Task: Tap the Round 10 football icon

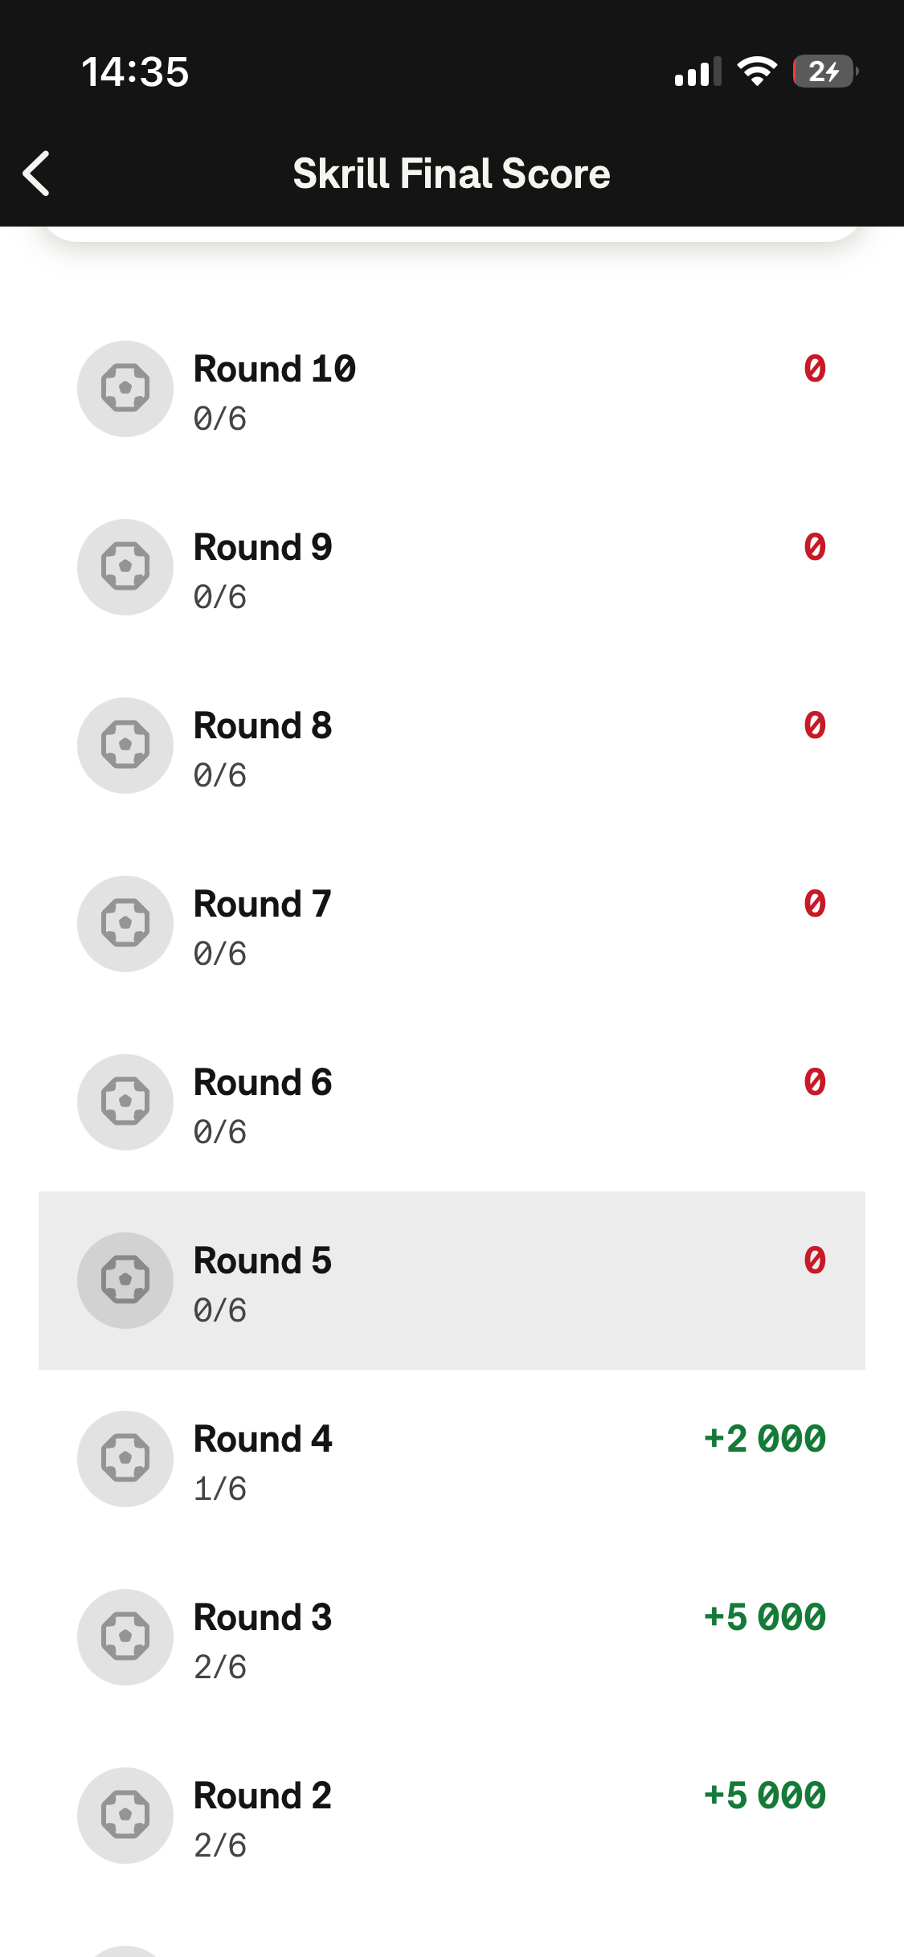Action: coord(125,389)
